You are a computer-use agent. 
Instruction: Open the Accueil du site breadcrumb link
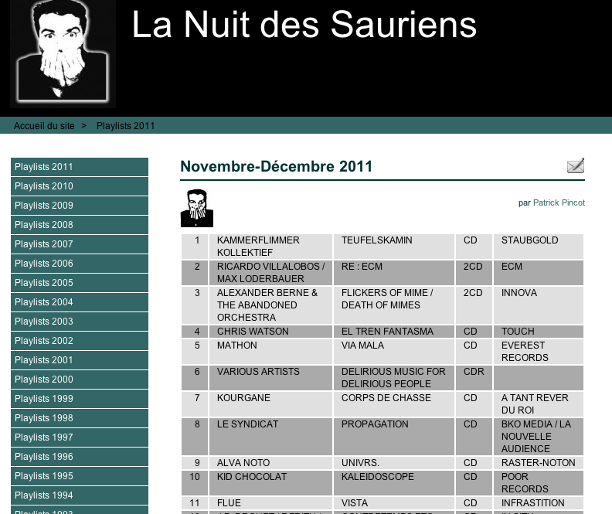(x=44, y=126)
